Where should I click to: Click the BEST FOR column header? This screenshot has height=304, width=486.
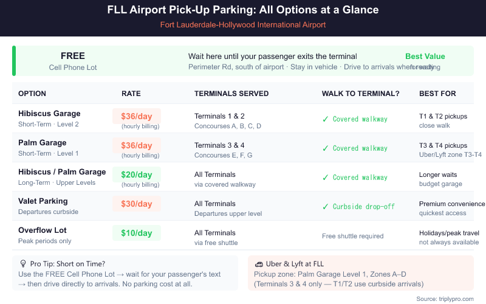pos(437,94)
